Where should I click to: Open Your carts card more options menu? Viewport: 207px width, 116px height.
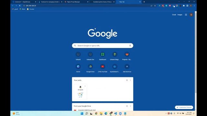pos(130,80)
